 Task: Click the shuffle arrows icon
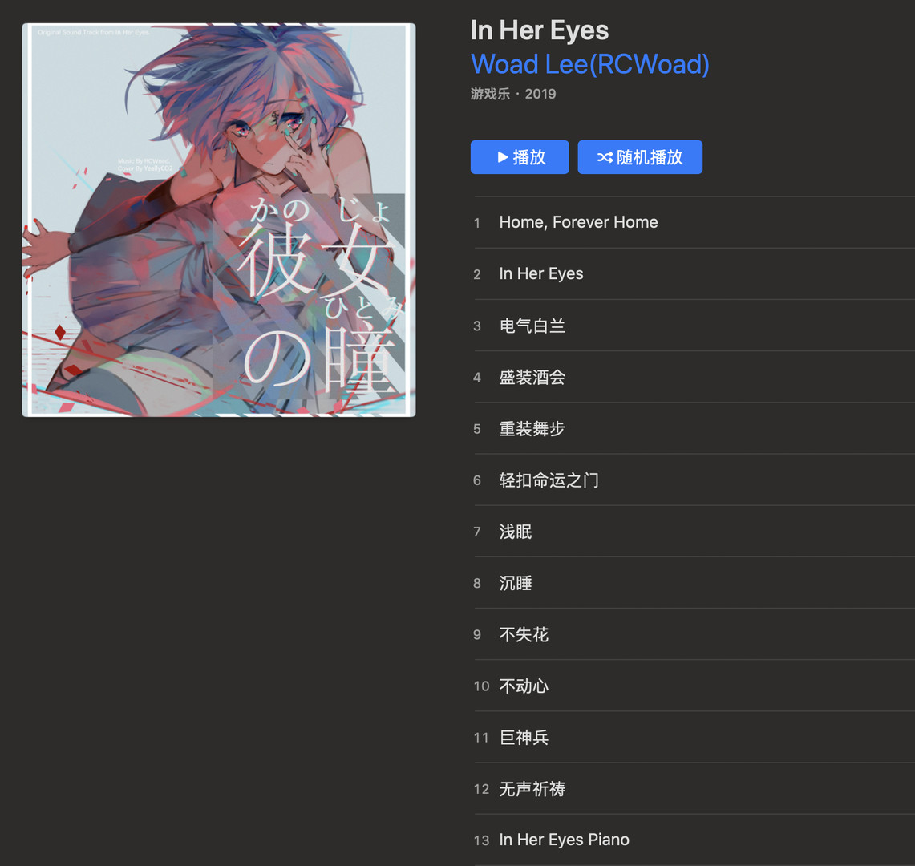pyautogui.click(x=605, y=157)
